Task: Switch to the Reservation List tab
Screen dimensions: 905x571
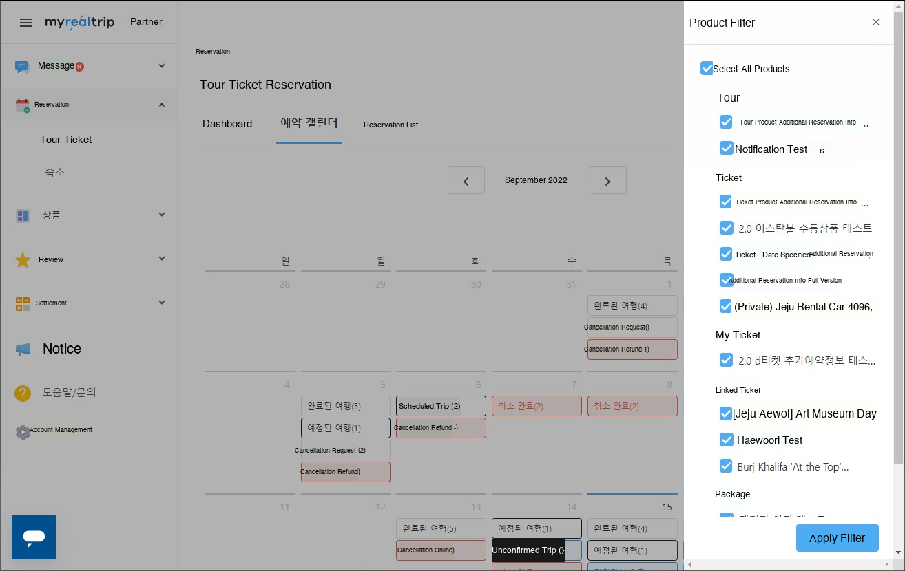Action: (x=391, y=125)
